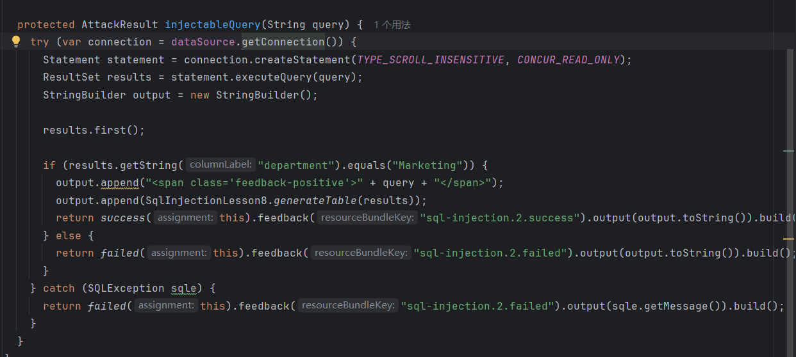The height and width of the screenshot is (357, 796).
Task: Click the TYPE_SCROLL_INSENSITIVE constant
Action: (430, 59)
